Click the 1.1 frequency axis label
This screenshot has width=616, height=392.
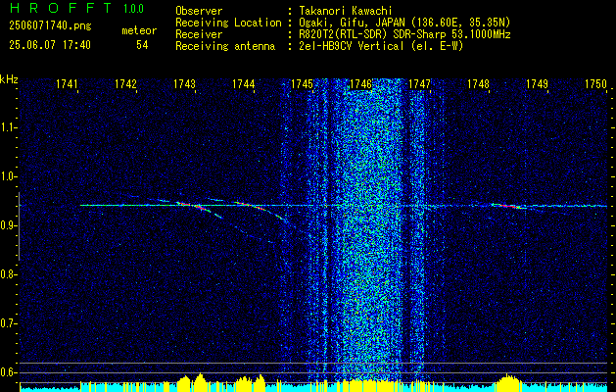click(x=9, y=127)
